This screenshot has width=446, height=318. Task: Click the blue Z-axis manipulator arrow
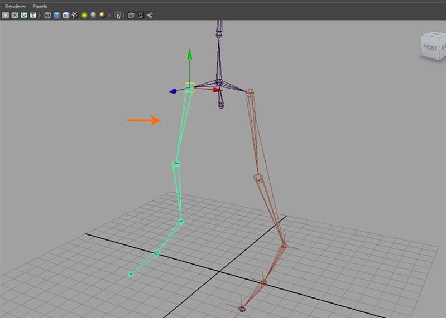pos(173,91)
